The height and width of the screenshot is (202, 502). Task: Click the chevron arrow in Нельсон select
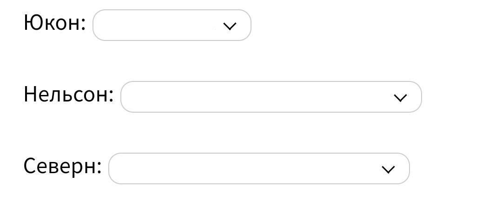click(400, 98)
